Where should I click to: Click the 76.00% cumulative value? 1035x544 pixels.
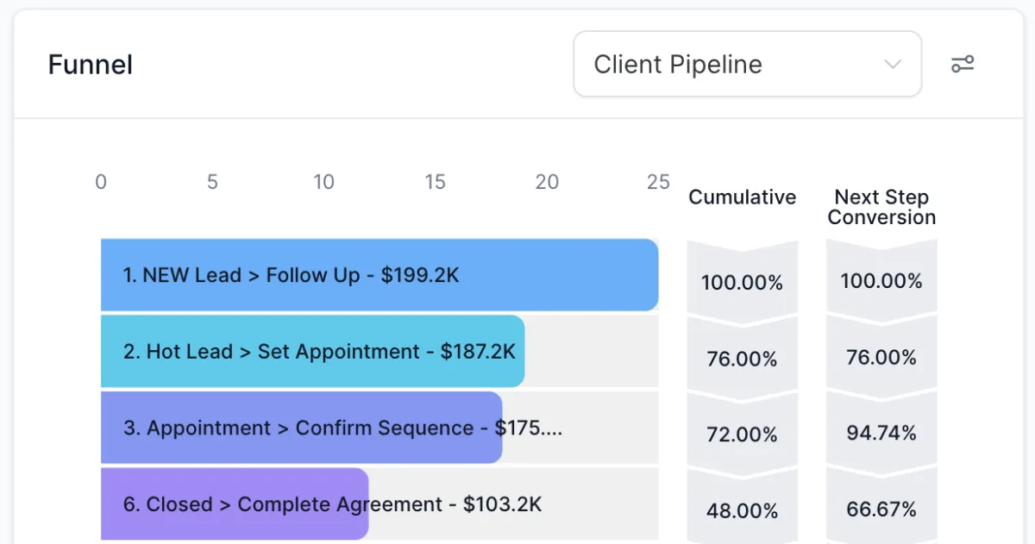[x=742, y=358]
